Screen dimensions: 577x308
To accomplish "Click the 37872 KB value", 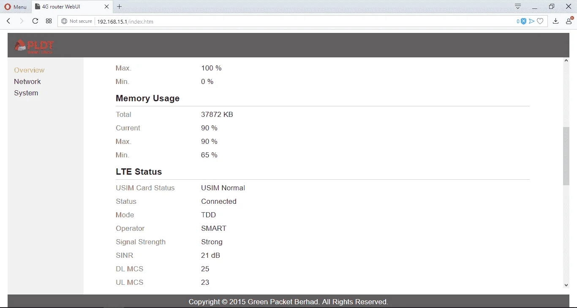I will click(217, 114).
